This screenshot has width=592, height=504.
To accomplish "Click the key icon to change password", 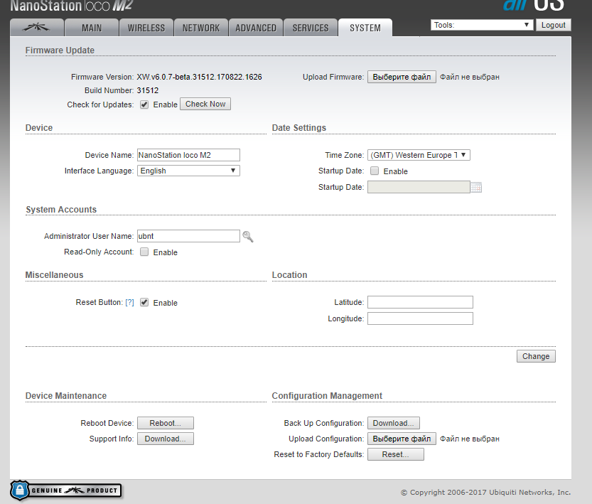I will tap(247, 236).
